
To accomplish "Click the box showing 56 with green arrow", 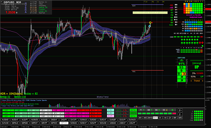I will click(157, 110).
